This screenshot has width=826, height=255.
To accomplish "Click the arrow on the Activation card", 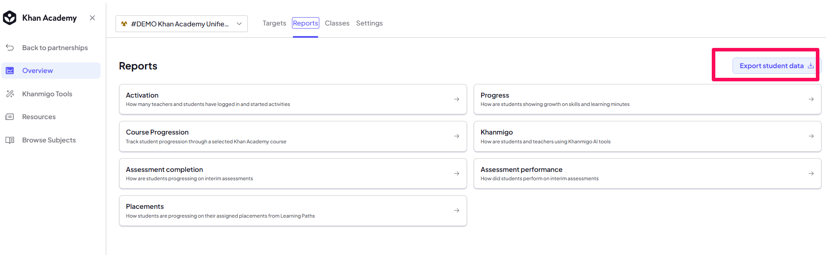I will tap(456, 99).
